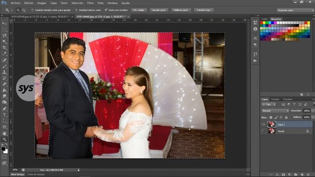Toggle lock image pixels brush icon
315x177 pixels.
276,117
